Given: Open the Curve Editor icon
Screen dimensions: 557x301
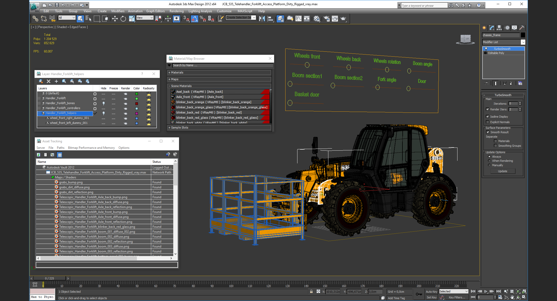Looking at the screenshot, I should pos(299,18).
